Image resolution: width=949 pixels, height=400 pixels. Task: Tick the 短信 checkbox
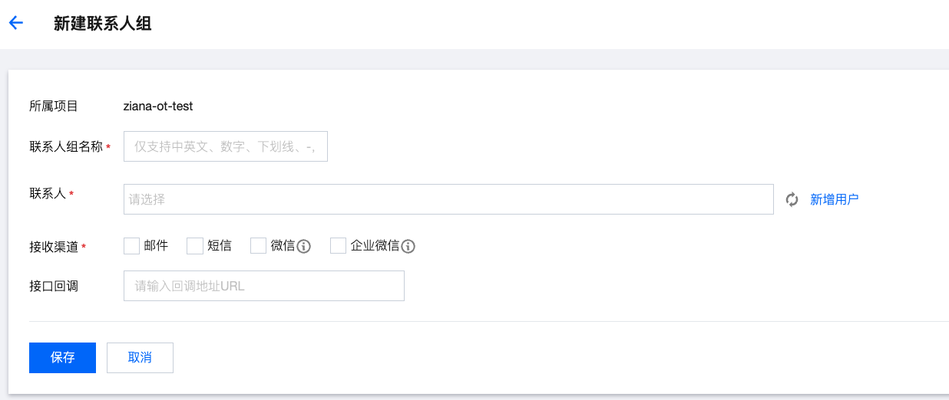click(x=195, y=246)
